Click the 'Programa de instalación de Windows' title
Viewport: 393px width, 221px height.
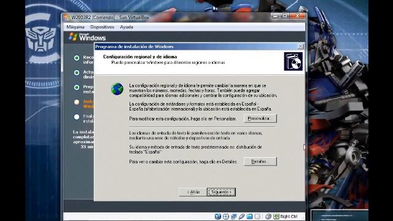(x=134, y=47)
